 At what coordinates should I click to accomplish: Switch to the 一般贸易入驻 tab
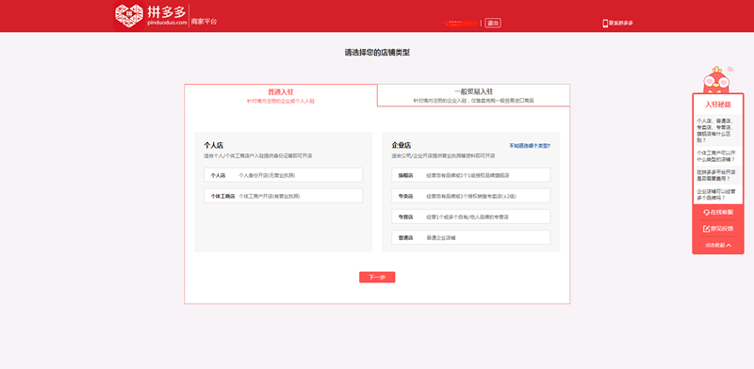point(474,95)
